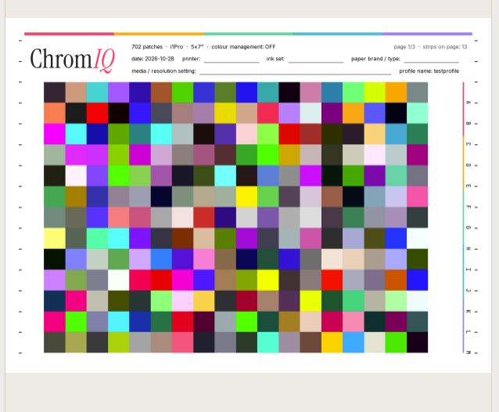Viewport: 499px width, 412px height.
Task: Click strip label "L"
Action: pos(468,332)
